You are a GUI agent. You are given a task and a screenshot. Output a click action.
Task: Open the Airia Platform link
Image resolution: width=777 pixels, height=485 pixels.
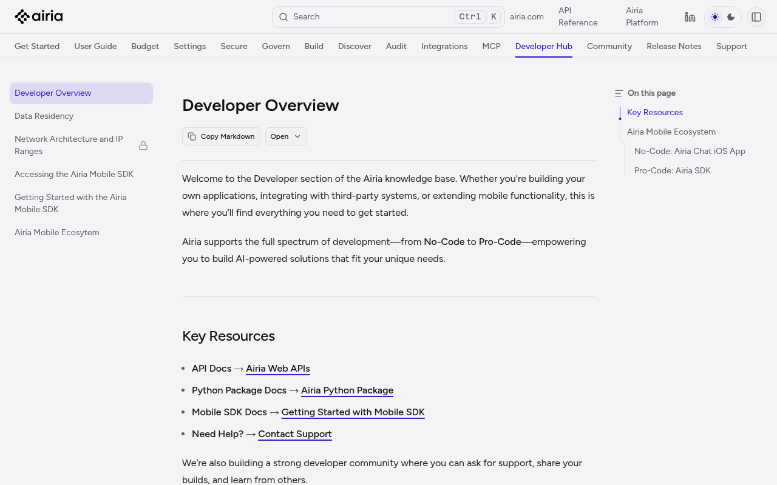(x=642, y=17)
